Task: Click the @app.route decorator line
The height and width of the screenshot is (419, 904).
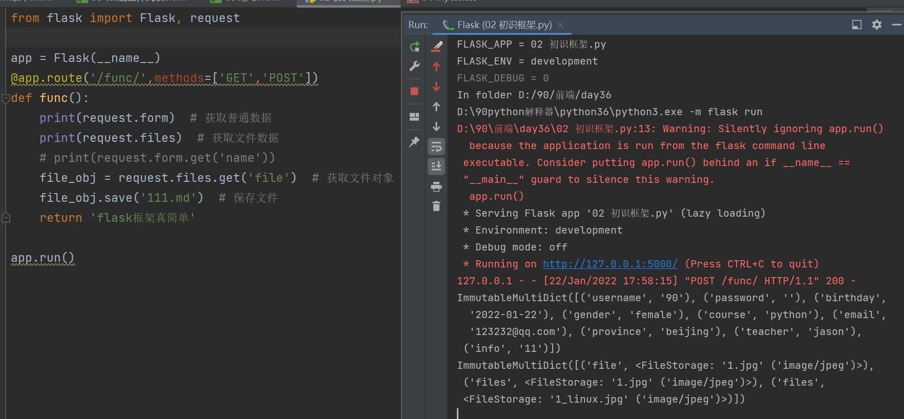Action: (x=164, y=78)
